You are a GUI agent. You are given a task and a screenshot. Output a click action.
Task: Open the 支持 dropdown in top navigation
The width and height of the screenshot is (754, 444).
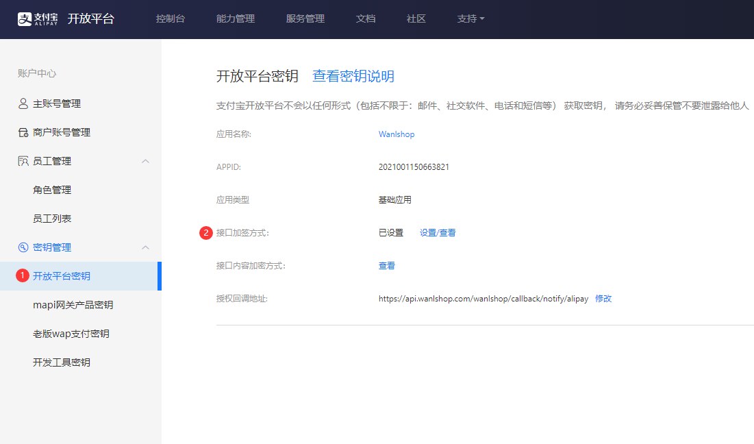tap(470, 18)
